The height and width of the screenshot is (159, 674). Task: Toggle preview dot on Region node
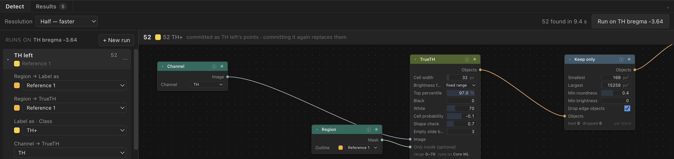pos(376,129)
